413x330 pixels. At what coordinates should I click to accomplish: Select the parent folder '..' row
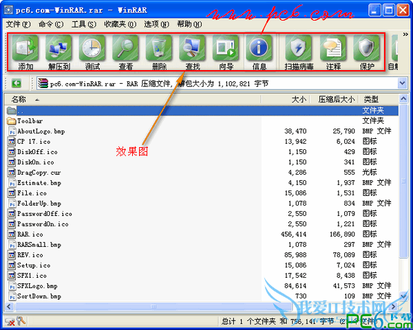202,110
